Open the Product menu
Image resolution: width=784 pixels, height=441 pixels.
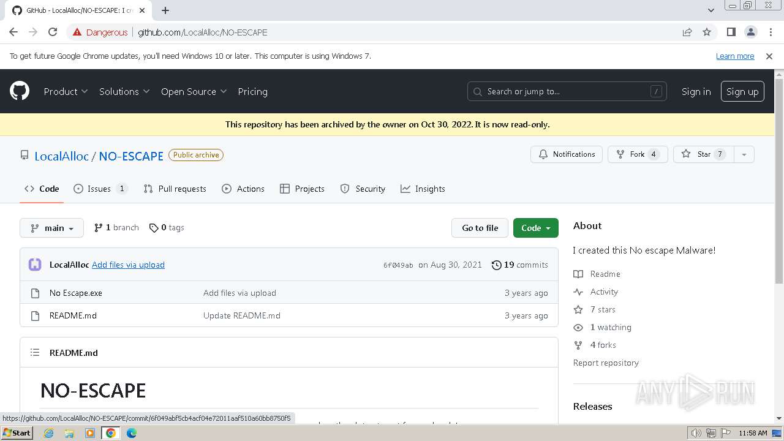pos(66,91)
